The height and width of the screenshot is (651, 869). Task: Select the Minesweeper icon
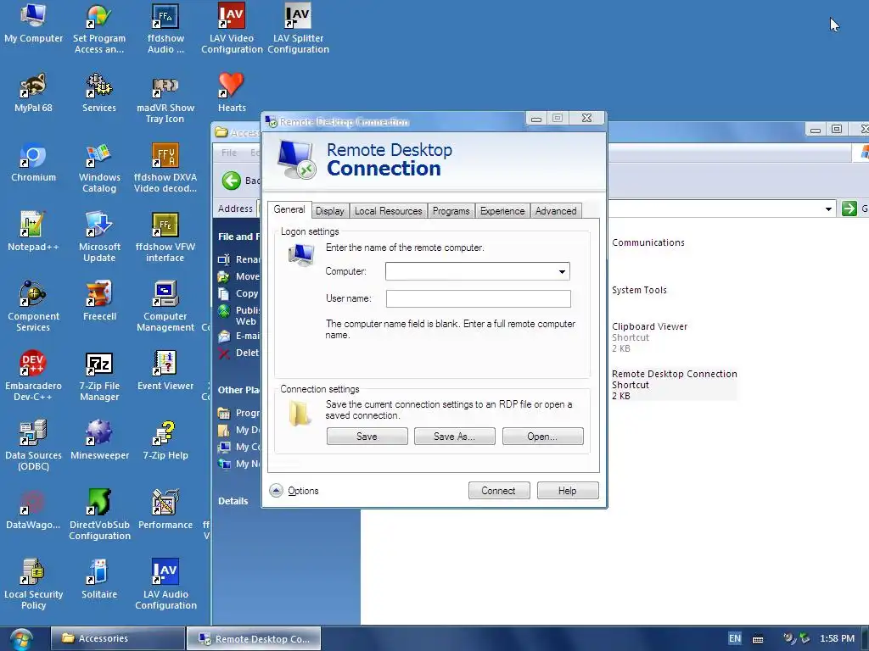tap(99, 441)
